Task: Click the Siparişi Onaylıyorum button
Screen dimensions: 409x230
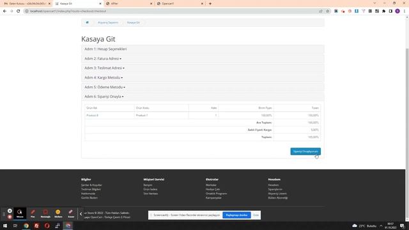Action: (305, 151)
